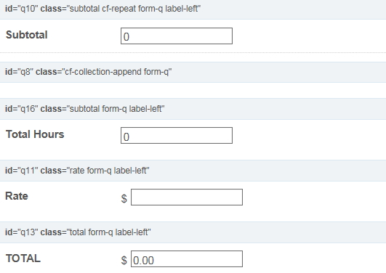Click the id="q8" header text
386x273 pixels.
coord(19,72)
